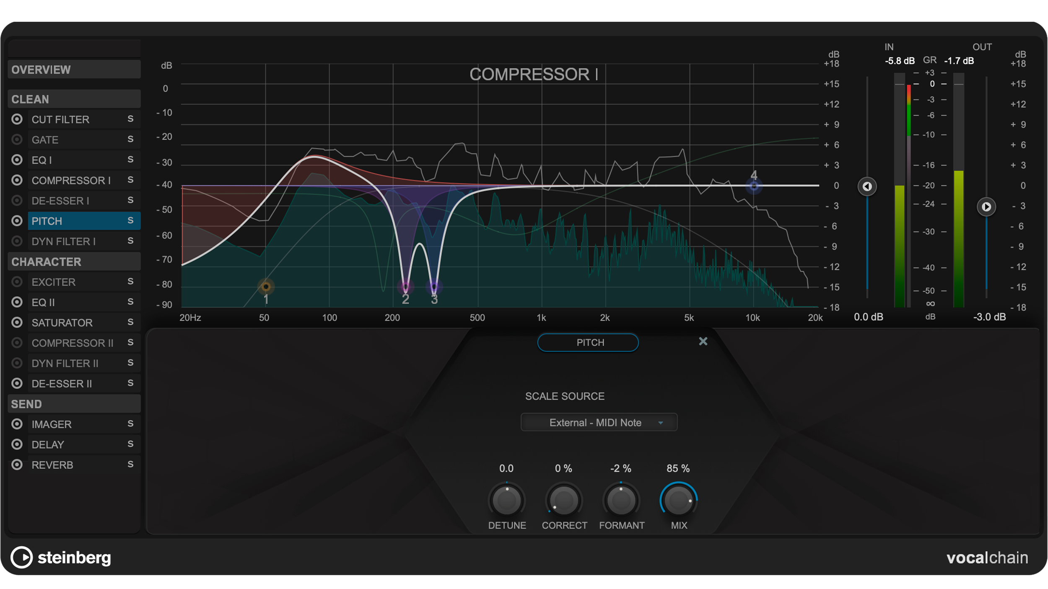
Task: Select EQ band point 1
Action: [x=266, y=287]
